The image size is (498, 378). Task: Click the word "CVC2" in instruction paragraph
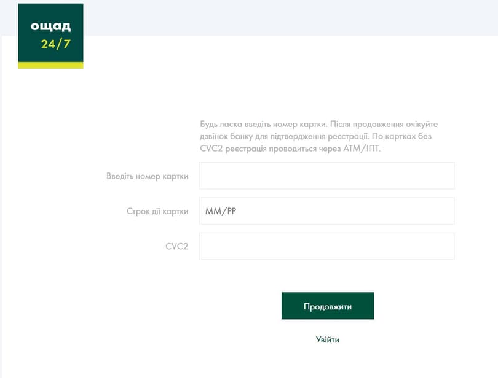click(212, 148)
